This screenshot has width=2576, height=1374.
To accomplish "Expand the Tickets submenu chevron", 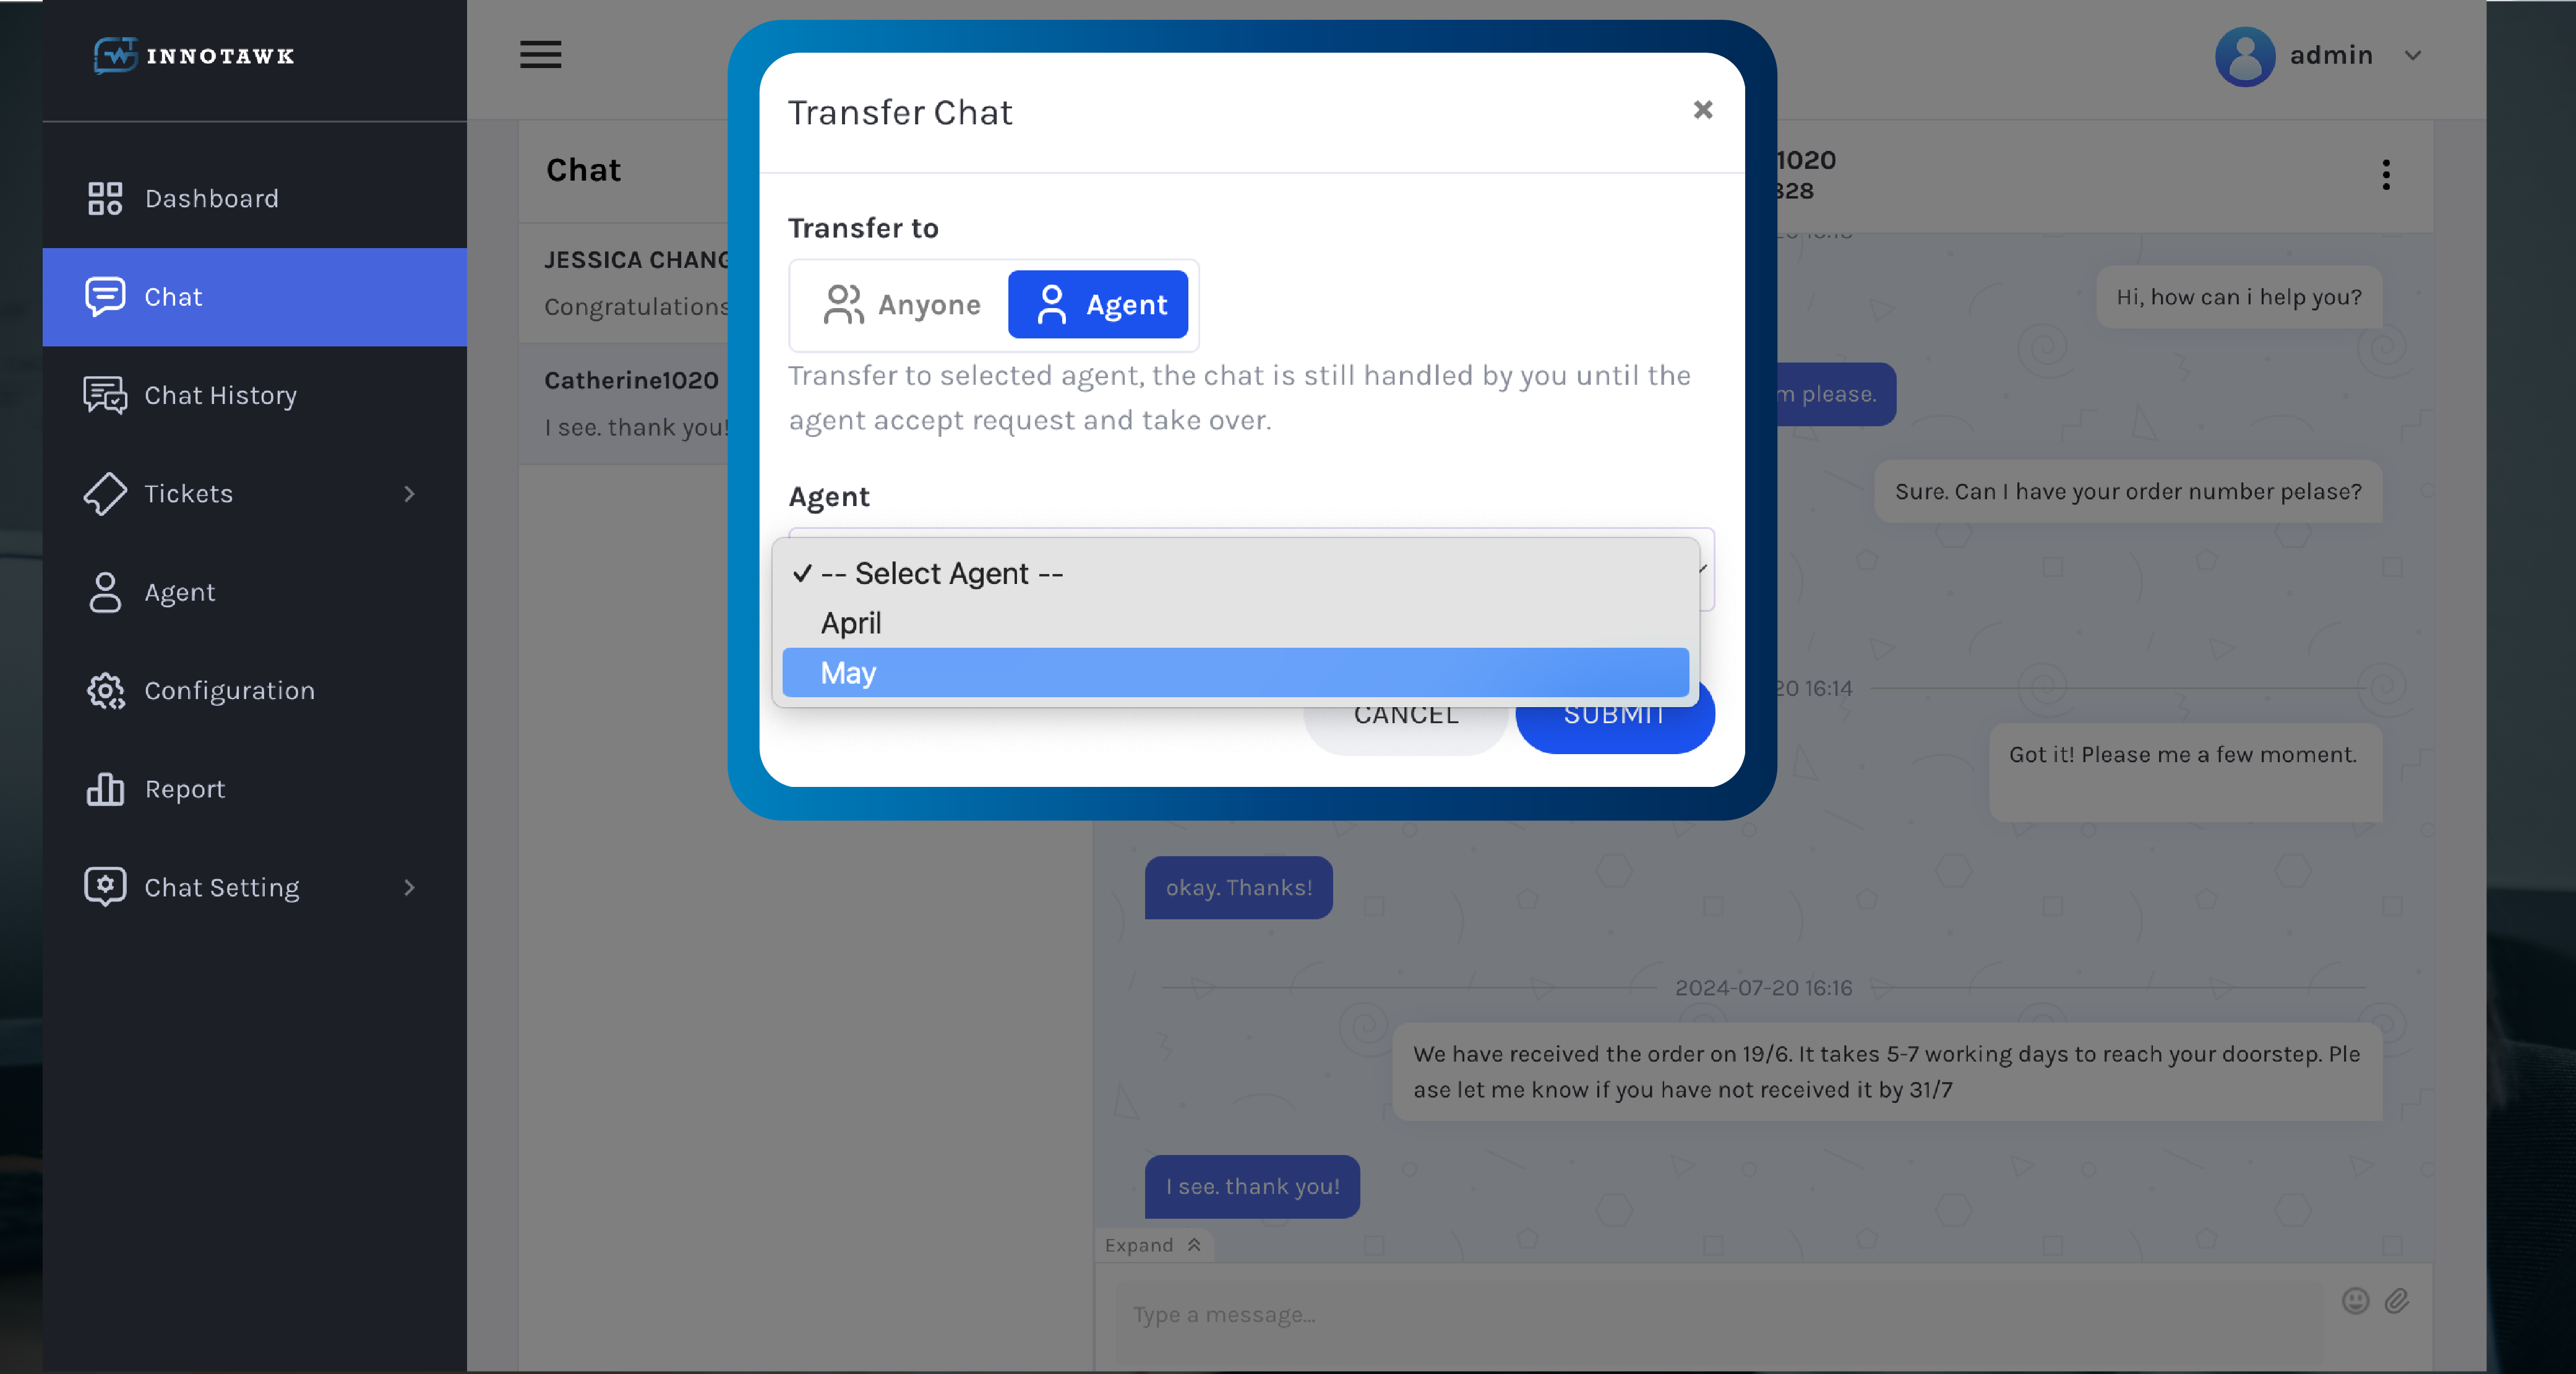I will [x=409, y=494].
